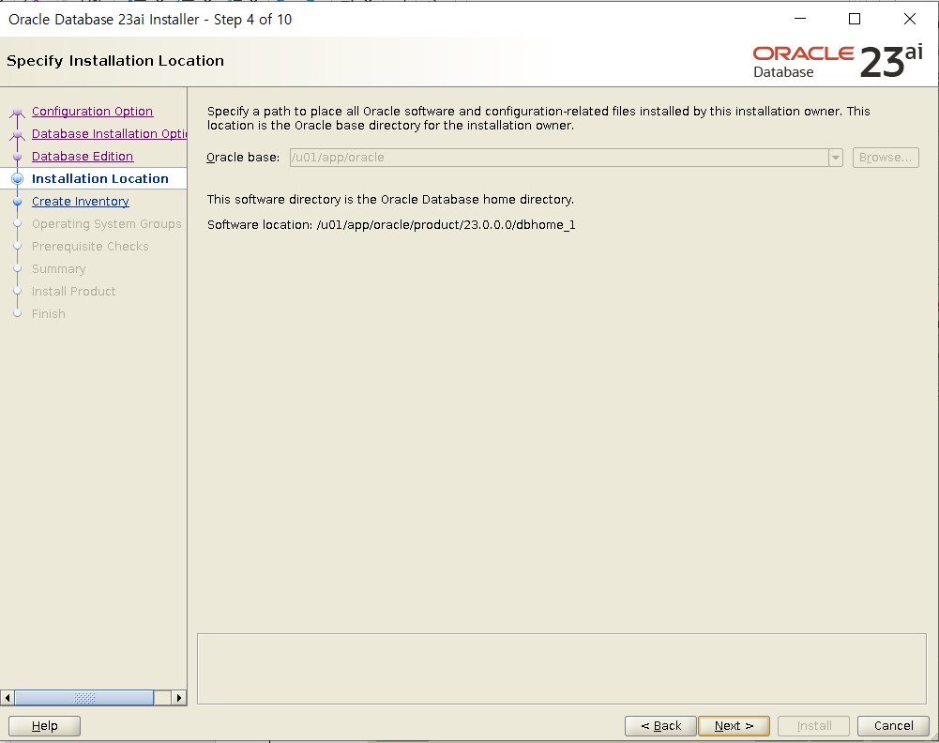Image resolution: width=939 pixels, height=743 pixels.
Task: Click the Install button
Action: click(813, 725)
